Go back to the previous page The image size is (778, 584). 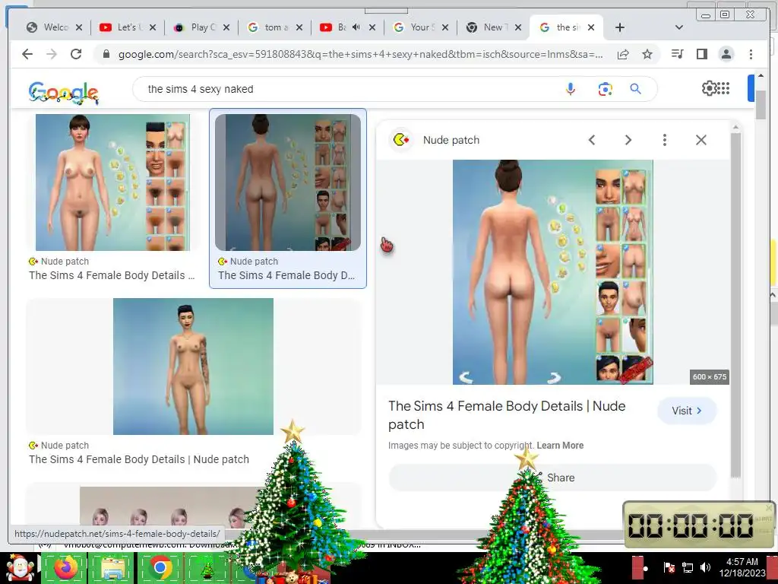pos(27,54)
